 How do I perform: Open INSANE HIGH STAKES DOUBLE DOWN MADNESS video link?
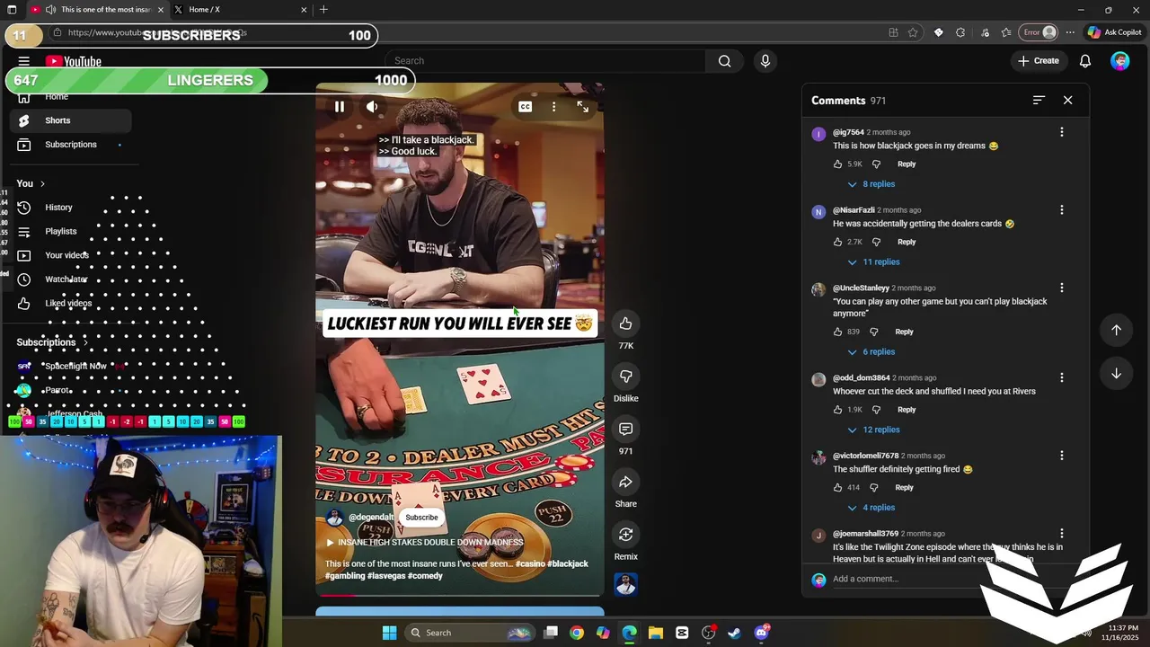tap(424, 543)
